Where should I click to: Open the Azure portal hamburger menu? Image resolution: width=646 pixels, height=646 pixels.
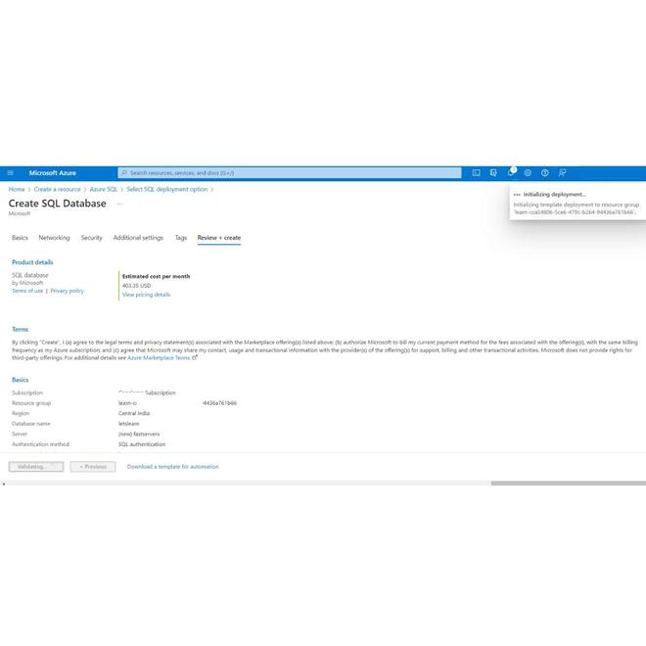pyautogui.click(x=11, y=173)
